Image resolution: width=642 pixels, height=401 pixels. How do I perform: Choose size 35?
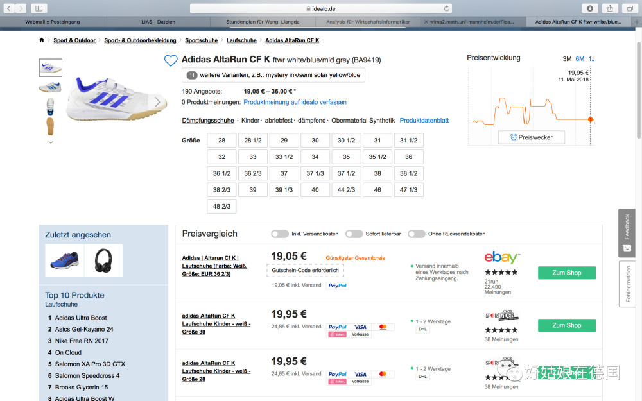pos(346,157)
